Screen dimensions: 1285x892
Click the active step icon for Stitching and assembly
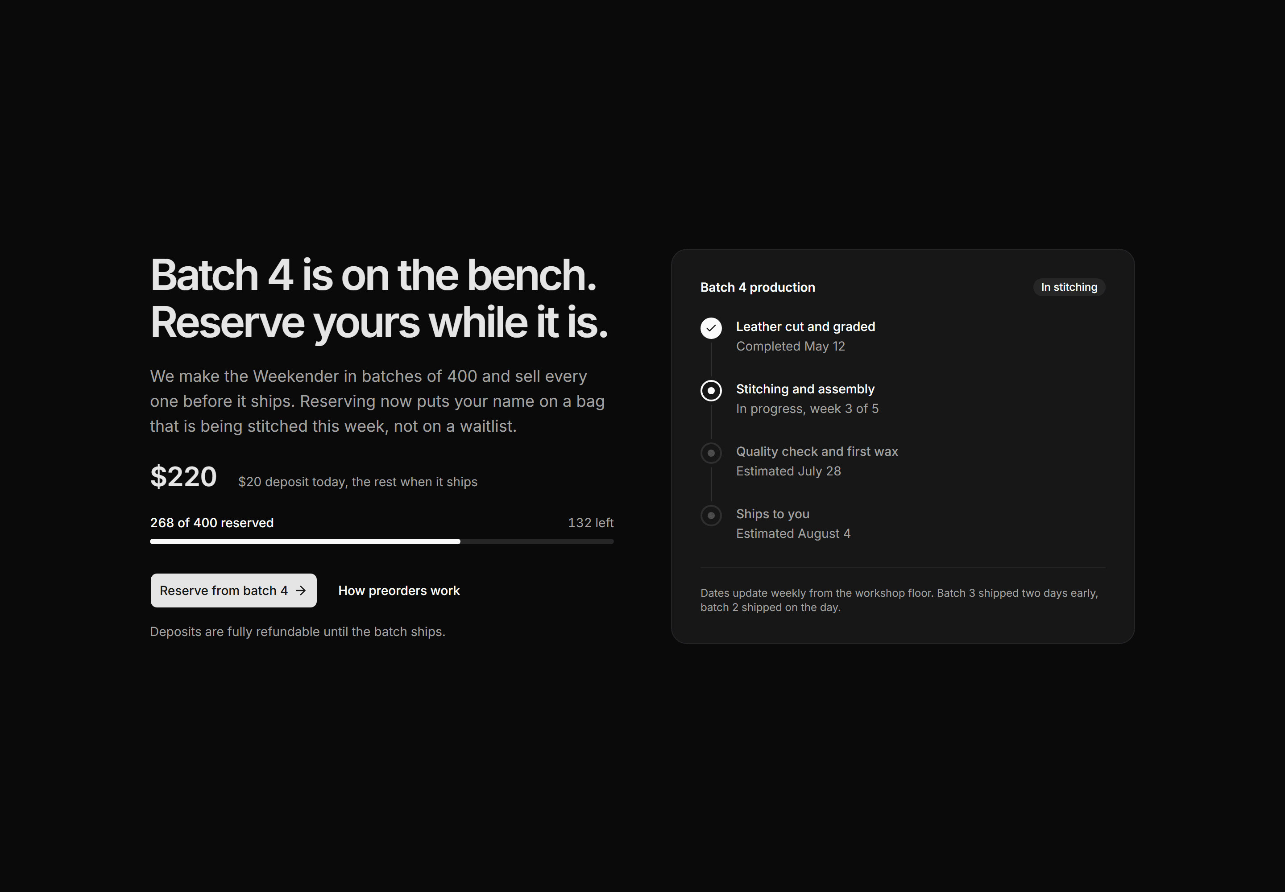(711, 391)
